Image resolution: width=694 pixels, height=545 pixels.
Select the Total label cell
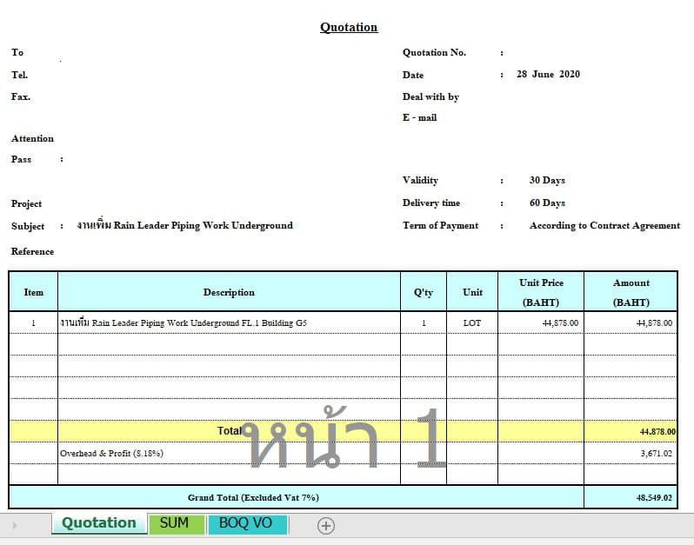pos(229,431)
